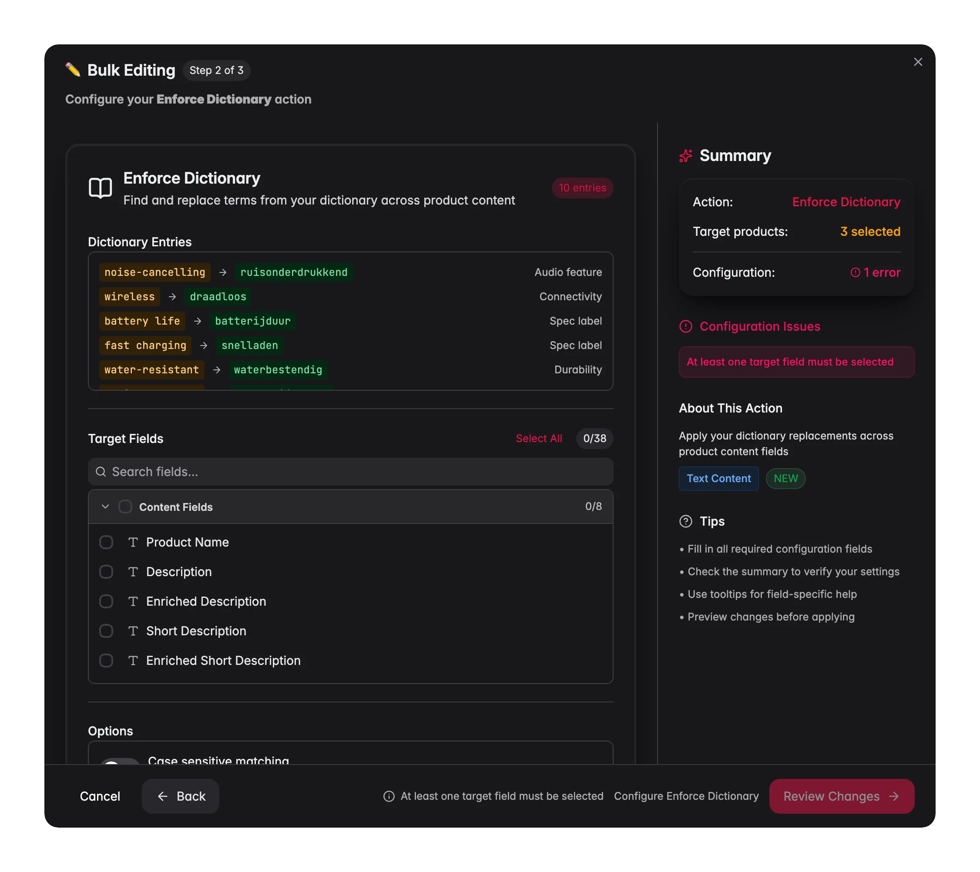
Task: Click the 10 entries badge
Action: 582,188
